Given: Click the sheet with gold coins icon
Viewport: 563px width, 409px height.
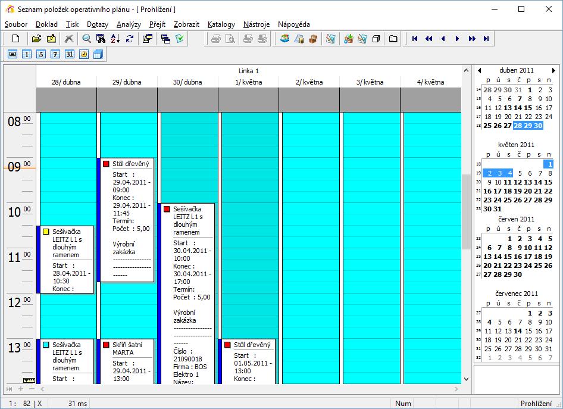Looking at the screenshot, I should click(x=299, y=39).
